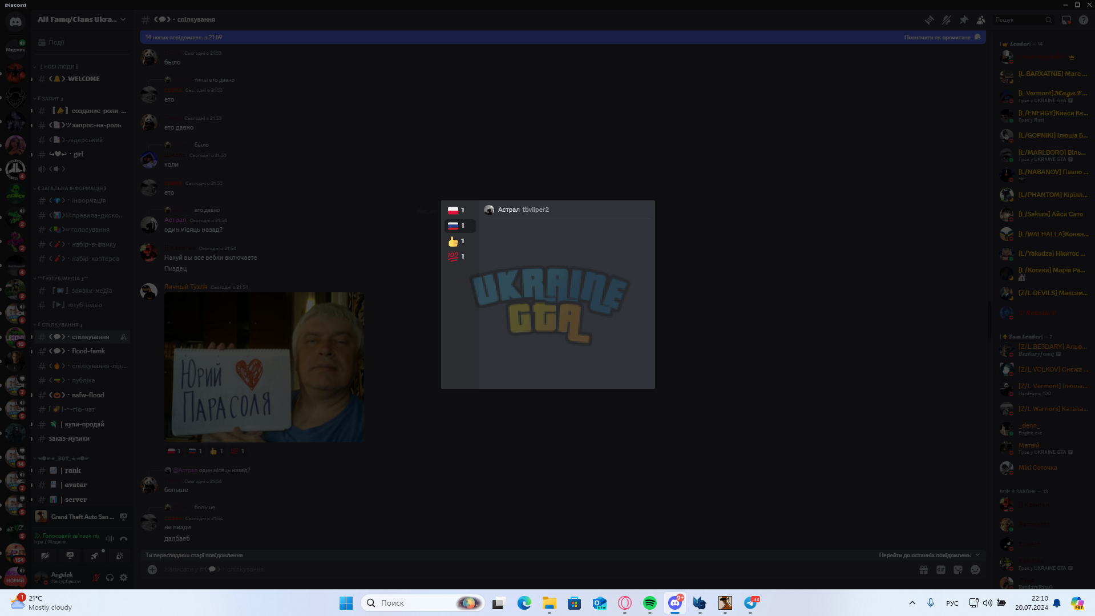Open the soundboard icon

coord(120,555)
